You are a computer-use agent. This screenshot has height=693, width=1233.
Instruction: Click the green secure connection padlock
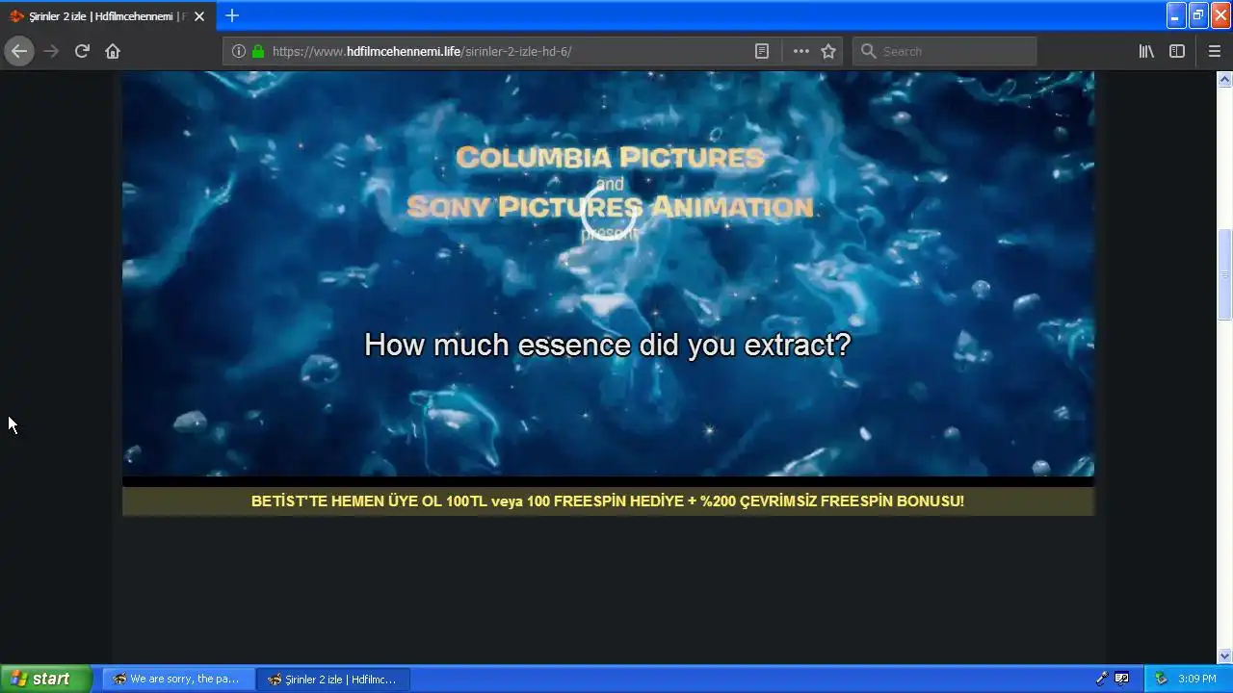coord(257,51)
